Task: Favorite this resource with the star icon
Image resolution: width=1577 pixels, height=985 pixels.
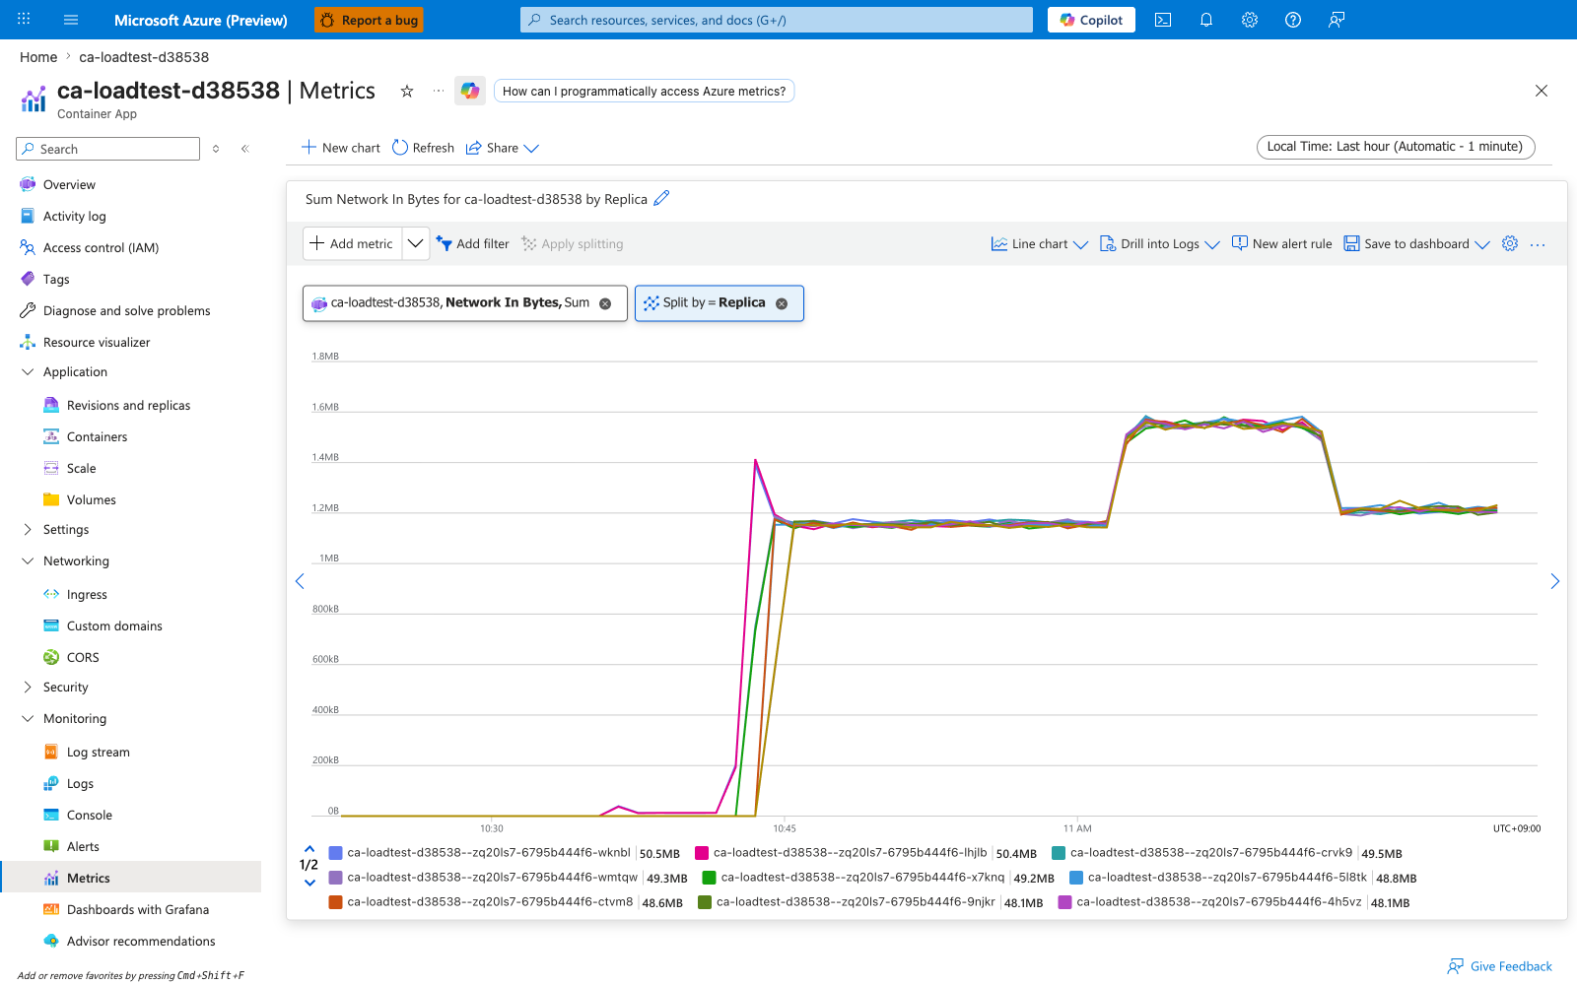Action: [407, 91]
